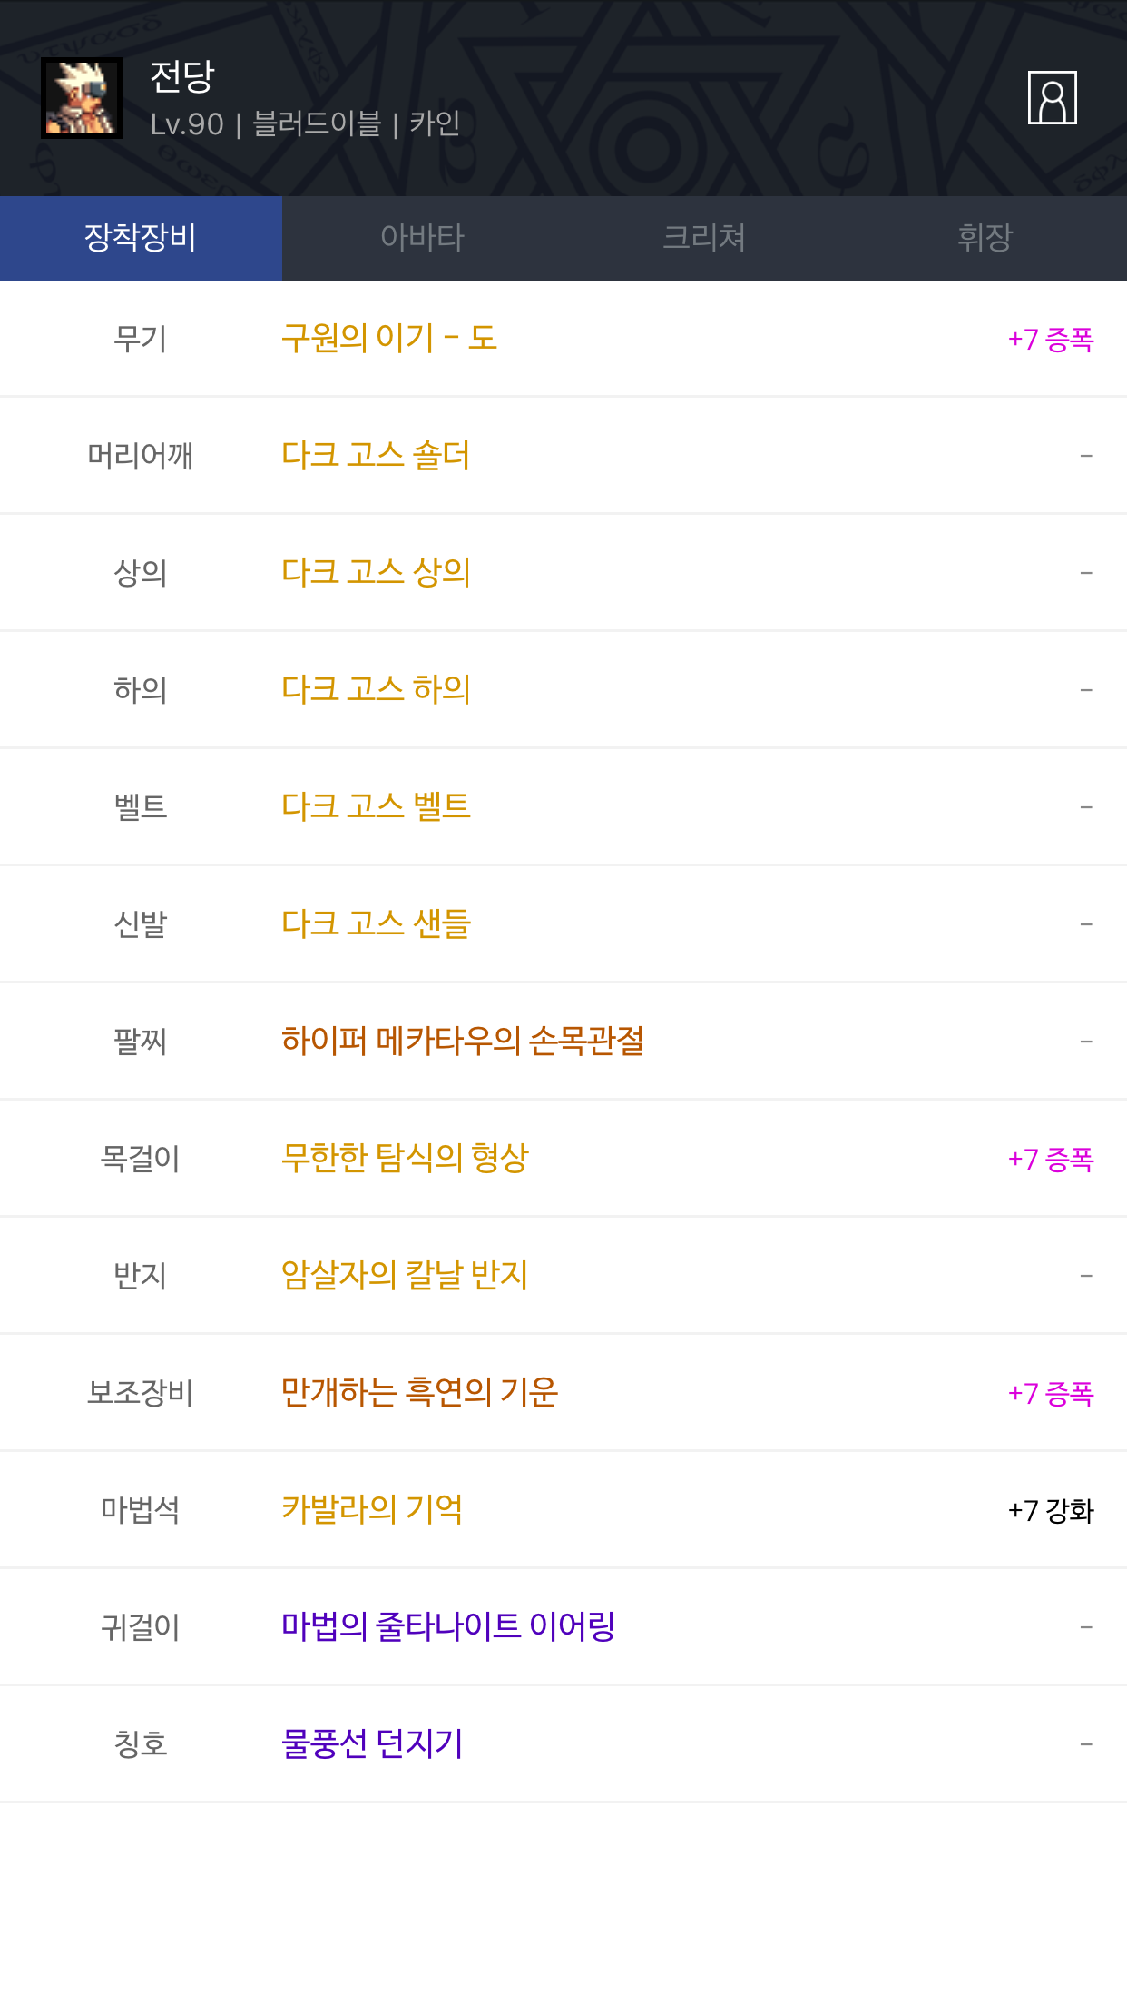1127x2005 pixels.
Task: Select the 장착장비 tab
Action: tap(141, 238)
